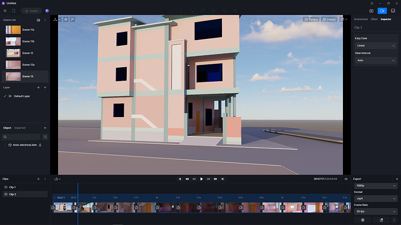Open the Easy Ease Linear dropdown
401x225 pixels.
pyautogui.click(x=375, y=46)
